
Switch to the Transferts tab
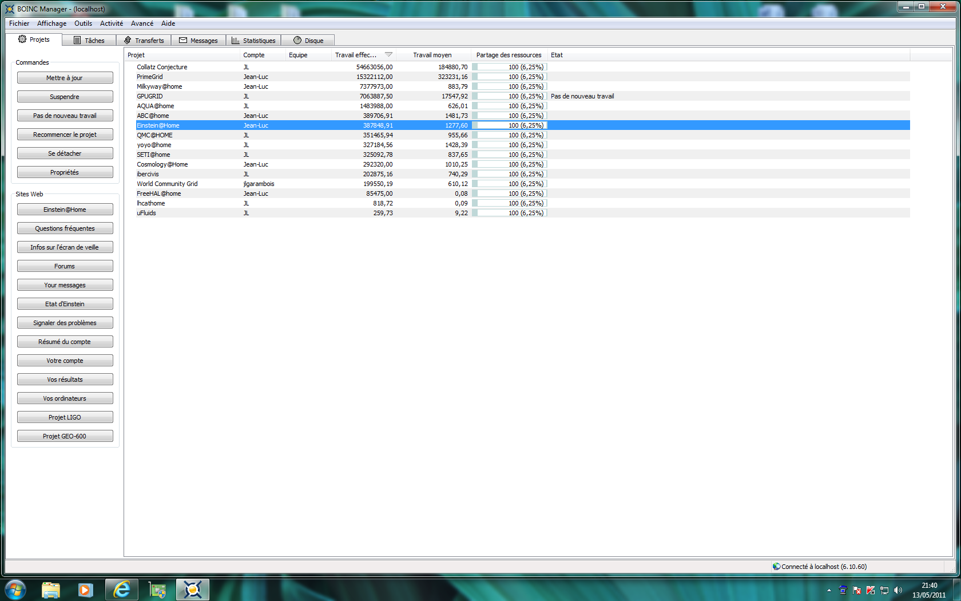(x=144, y=41)
